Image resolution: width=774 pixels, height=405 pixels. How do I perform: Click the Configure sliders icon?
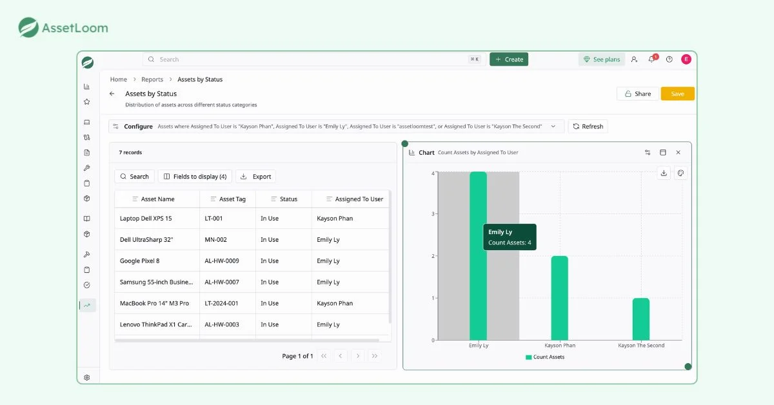click(115, 126)
